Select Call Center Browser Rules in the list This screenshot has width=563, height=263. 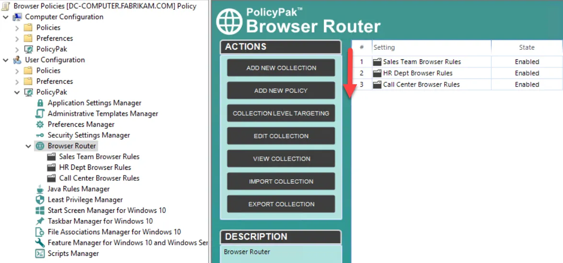[x=421, y=85]
